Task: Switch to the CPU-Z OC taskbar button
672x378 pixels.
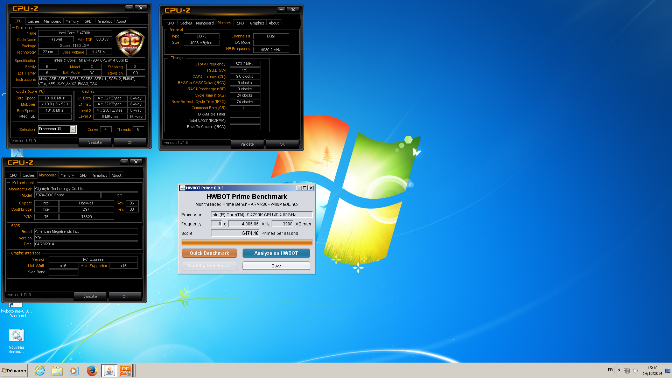Action: point(126,370)
